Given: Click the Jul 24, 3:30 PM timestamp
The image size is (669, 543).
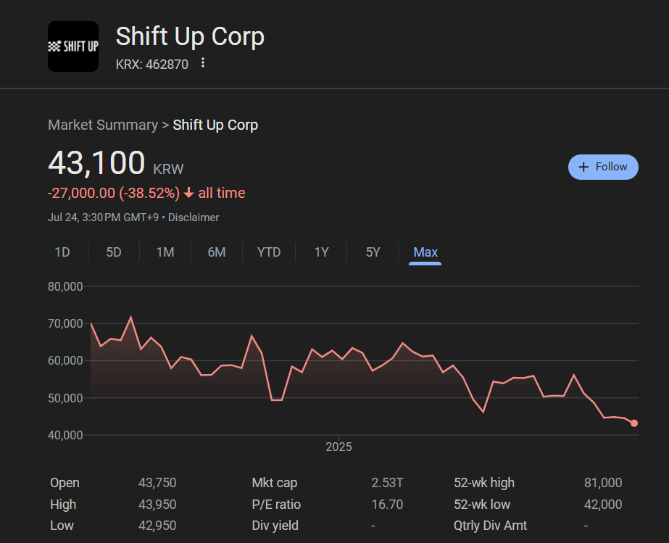Looking at the screenshot, I should coord(103,217).
